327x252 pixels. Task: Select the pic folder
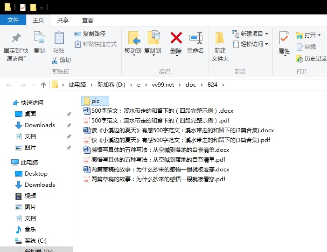(95, 101)
